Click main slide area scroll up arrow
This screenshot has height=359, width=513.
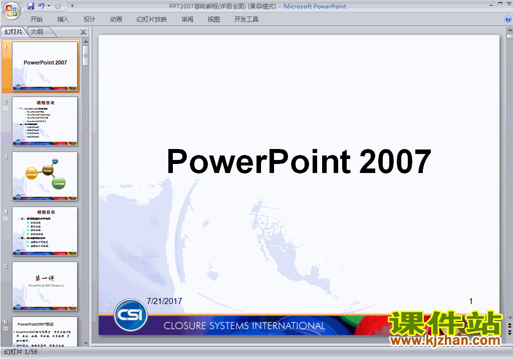point(509,30)
